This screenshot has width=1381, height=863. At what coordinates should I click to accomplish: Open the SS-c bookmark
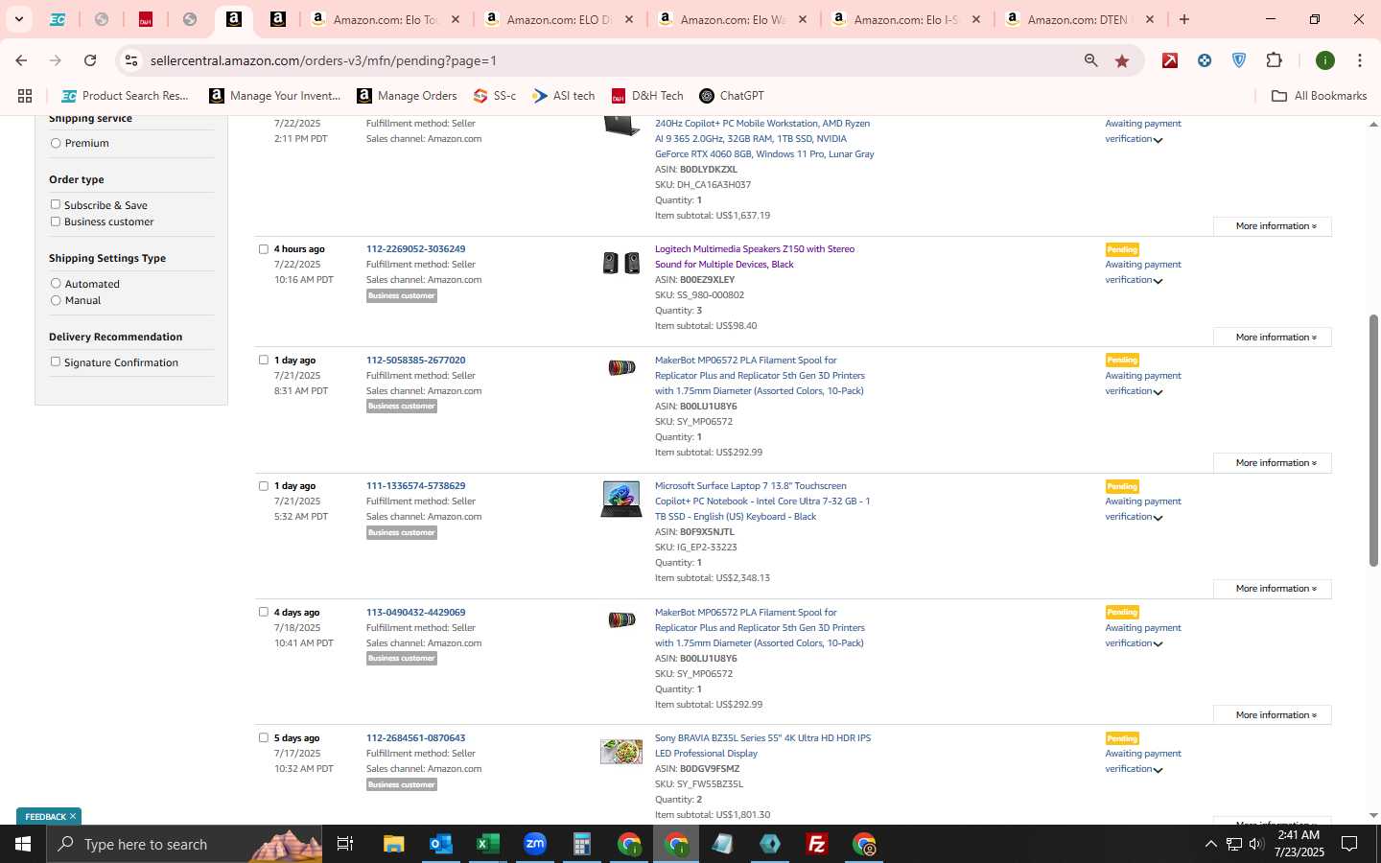pos(495,96)
